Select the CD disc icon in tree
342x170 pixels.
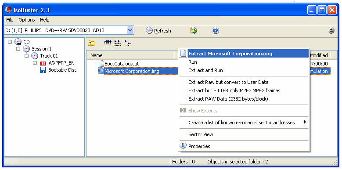(x=18, y=42)
